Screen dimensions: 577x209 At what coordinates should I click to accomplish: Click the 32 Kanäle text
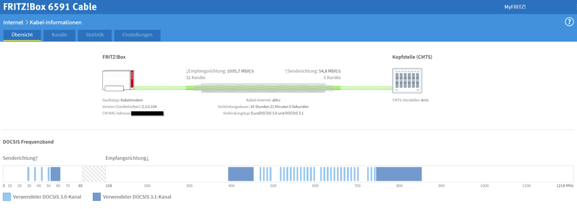(x=196, y=78)
